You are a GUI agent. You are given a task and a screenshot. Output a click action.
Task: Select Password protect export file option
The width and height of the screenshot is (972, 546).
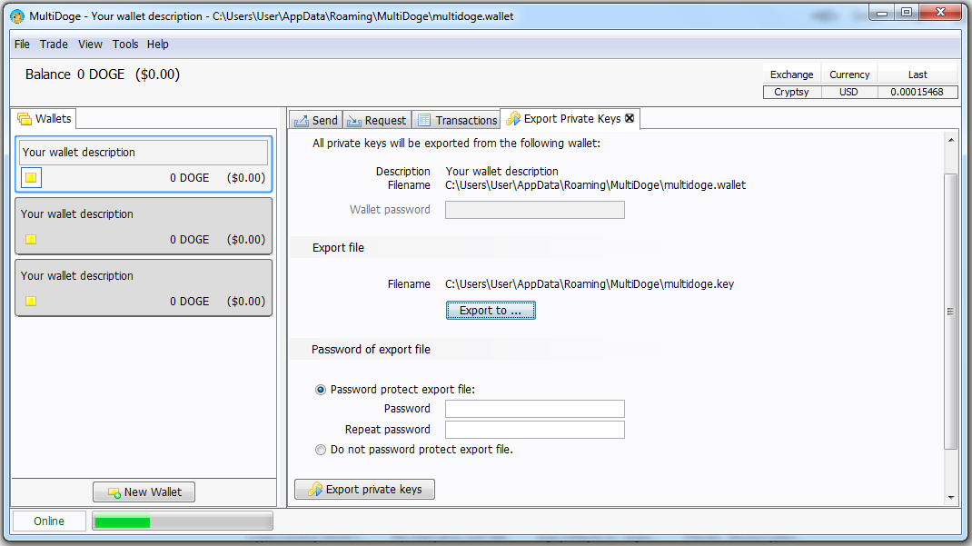[x=321, y=390]
